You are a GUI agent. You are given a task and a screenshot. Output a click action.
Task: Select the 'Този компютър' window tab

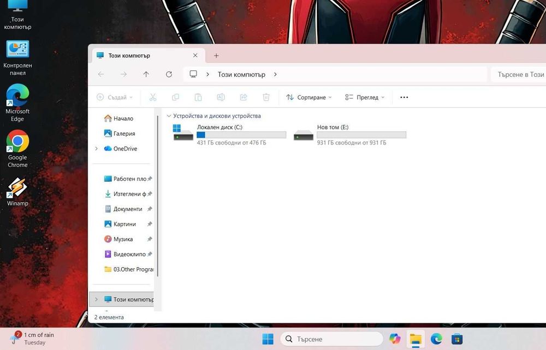(149, 56)
